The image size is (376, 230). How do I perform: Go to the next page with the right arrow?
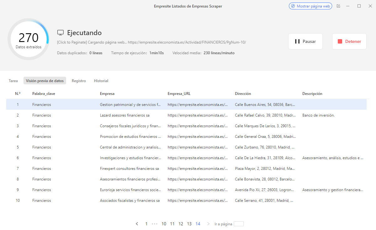pos(208,224)
